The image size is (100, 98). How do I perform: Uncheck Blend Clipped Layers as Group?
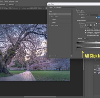click(x=86, y=31)
